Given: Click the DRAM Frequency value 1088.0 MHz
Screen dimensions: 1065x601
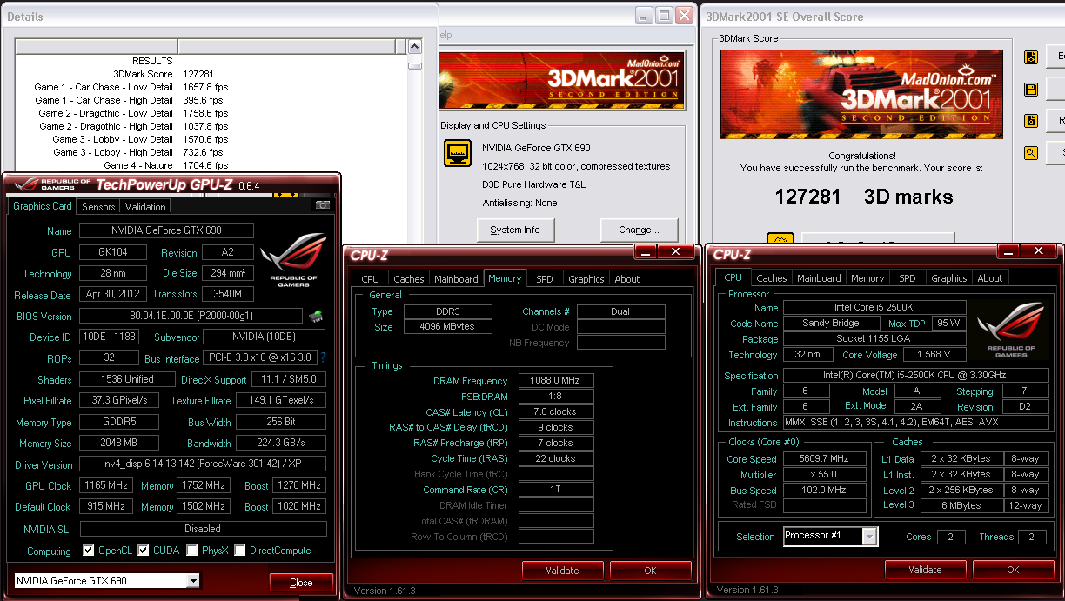Looking at the screenshot, I should 556,381.
